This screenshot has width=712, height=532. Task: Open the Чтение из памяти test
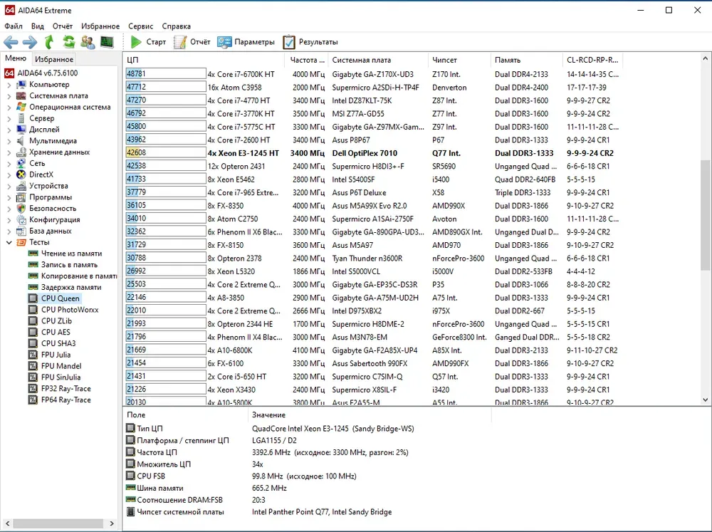pos(70,254)
